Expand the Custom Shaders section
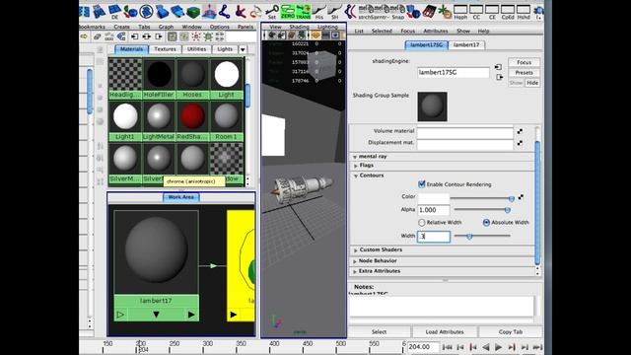The image size is (631, 355). (355, 249)
